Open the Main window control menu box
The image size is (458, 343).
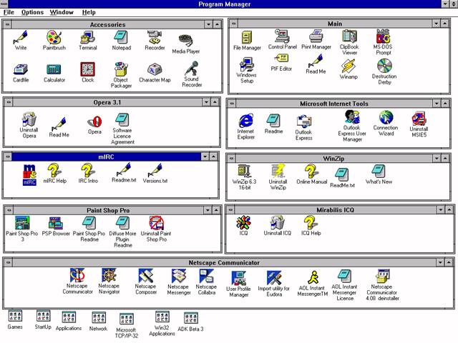pos(234,24)
